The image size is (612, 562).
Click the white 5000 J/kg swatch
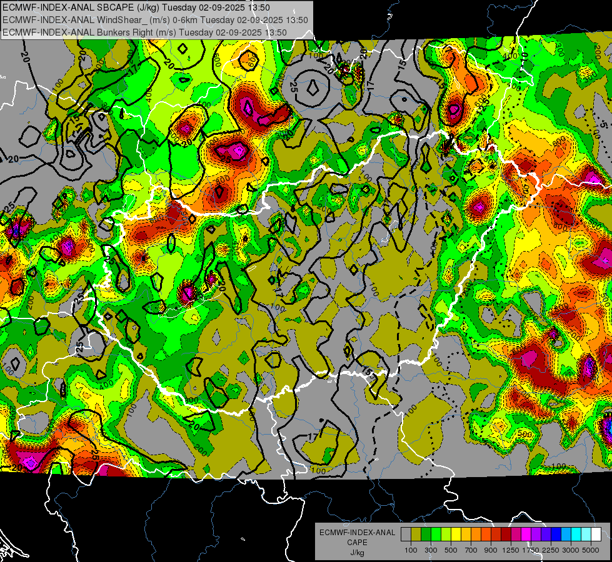596,535
